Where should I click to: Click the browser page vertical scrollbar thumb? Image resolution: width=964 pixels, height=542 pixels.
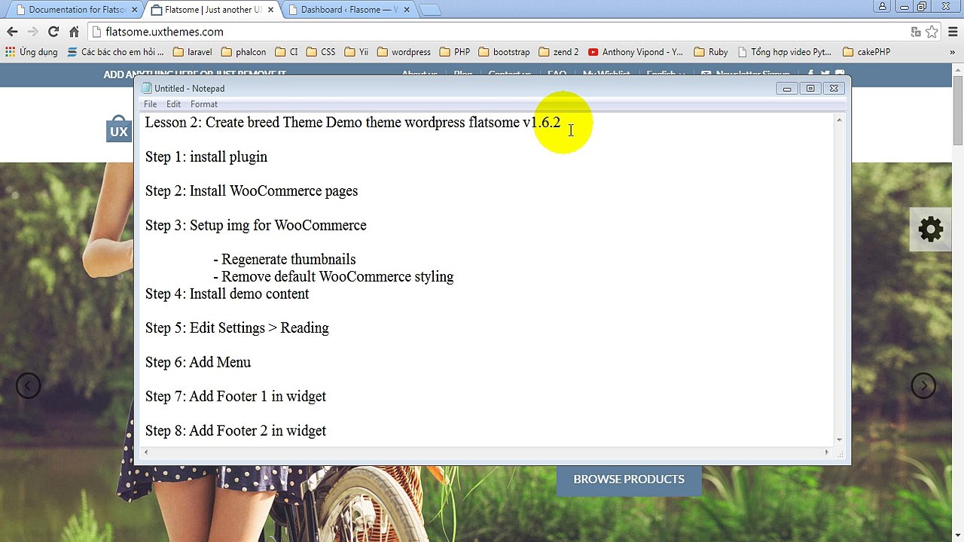(958, 111)
